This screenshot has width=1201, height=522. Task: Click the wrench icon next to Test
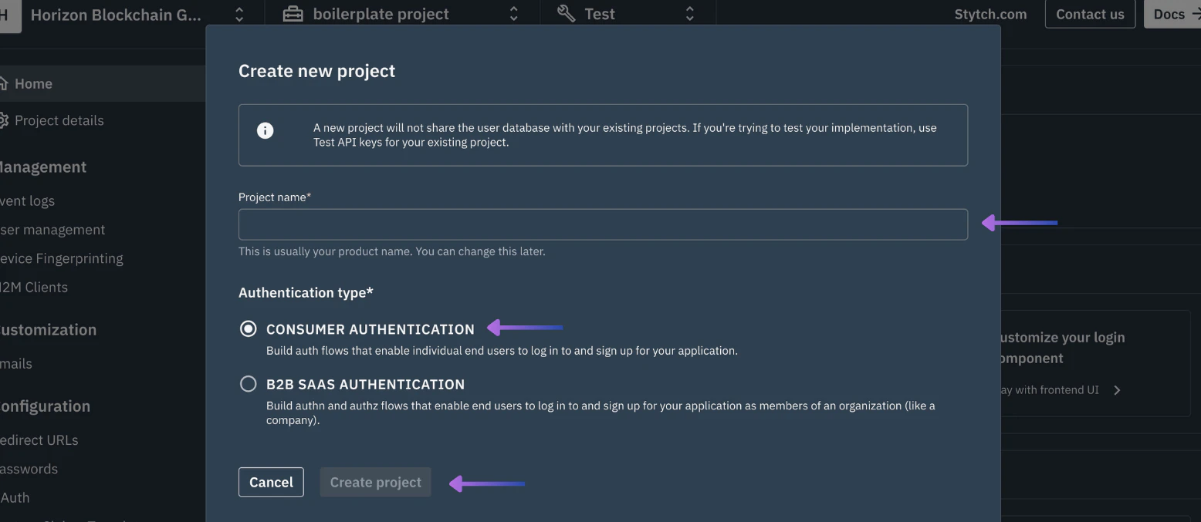click(x=566, y=13)
